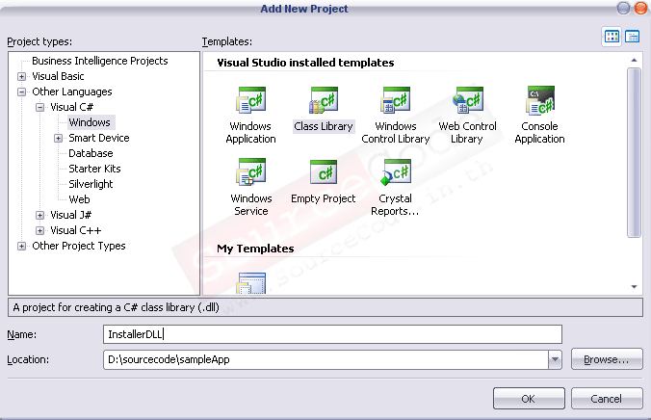Expand the Visual C++ node
This screenshot has height=420, width=651.
[39, 230]
